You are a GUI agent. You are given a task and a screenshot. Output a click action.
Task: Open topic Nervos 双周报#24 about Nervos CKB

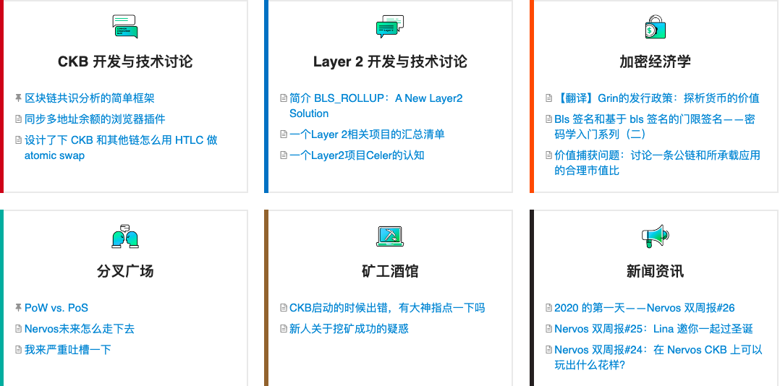click(x=658, y=357)
